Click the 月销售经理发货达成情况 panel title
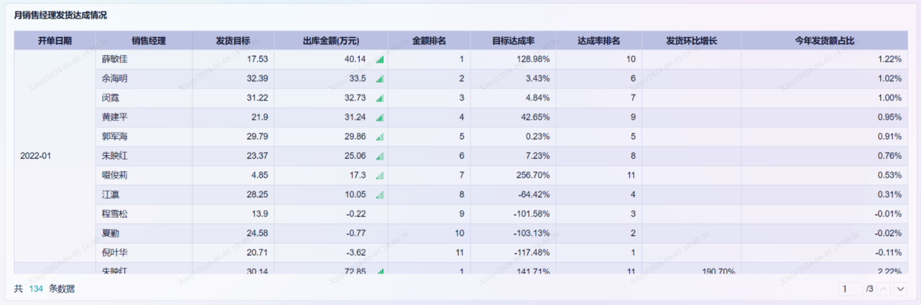Viewport: 921px width, 305px height. pos(61,15)
